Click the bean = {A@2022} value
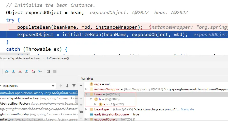The width and height of the screenshot is (228, 121). pyautogui.click(x=113, y=94)
